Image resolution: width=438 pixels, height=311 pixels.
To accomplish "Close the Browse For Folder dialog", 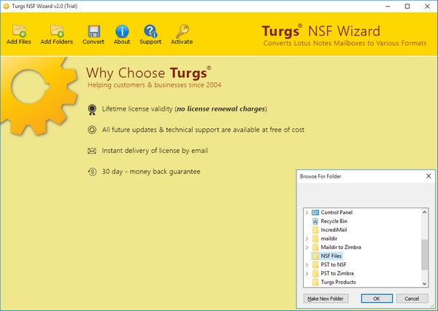I will (x=429, y=176).
